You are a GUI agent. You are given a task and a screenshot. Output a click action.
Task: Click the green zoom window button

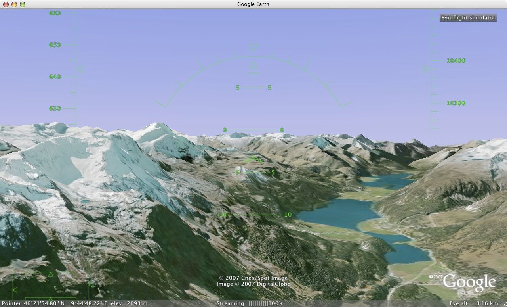point(23,4)
